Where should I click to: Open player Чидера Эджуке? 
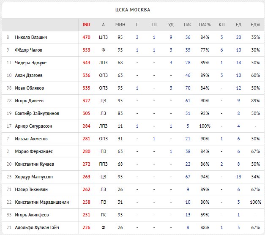30,63
